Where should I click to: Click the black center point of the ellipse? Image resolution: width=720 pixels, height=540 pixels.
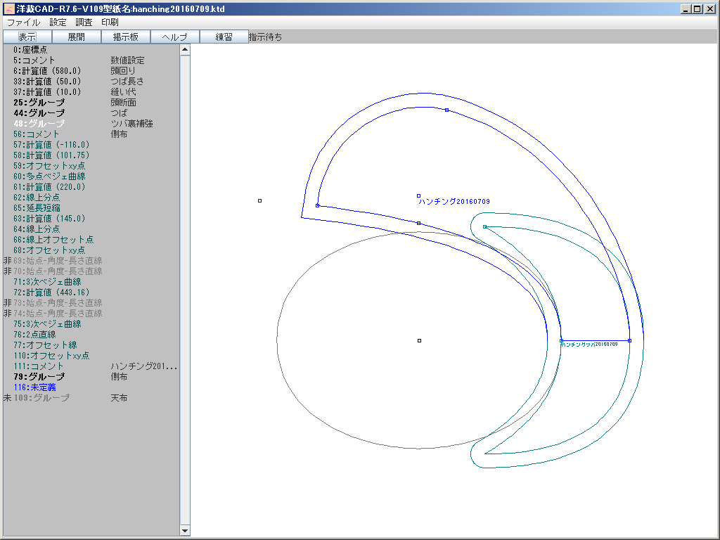pyautogui.click(x=419, y=341)
